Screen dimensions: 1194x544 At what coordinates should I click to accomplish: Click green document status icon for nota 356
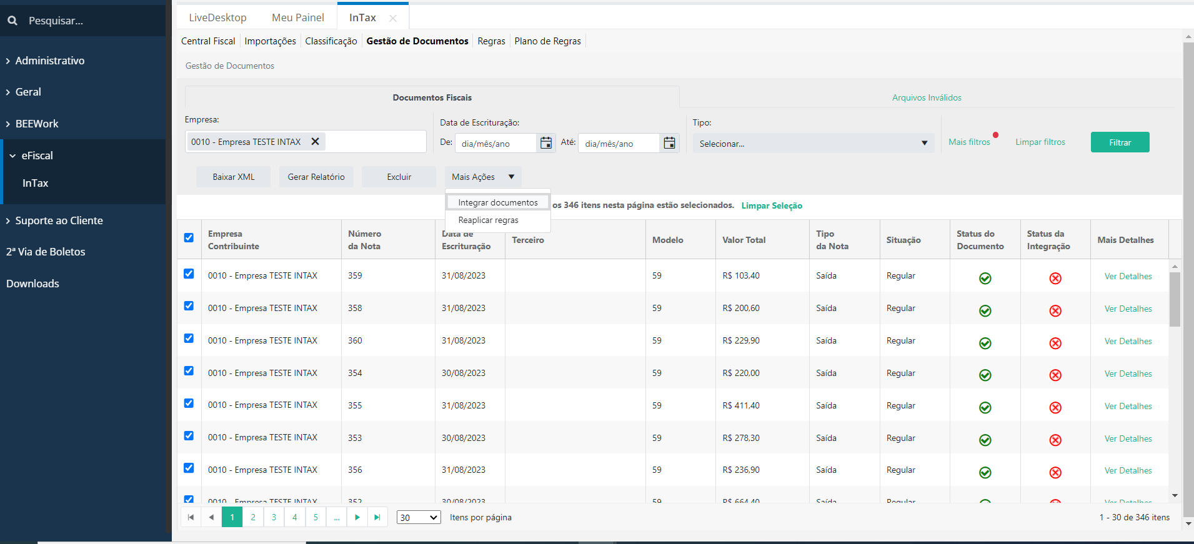coord(985,472)
